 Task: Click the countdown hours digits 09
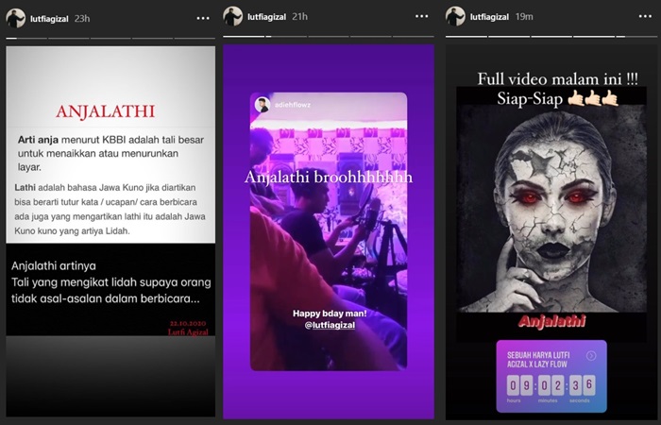(x=519, y=385)
